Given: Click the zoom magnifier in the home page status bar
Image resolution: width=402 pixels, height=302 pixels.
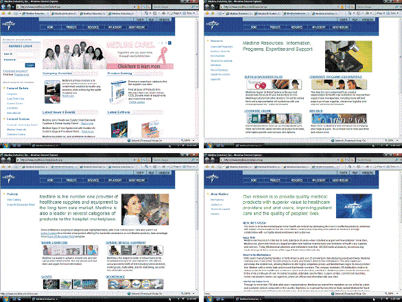Looking at the screenshot, I should coord(182,140).
